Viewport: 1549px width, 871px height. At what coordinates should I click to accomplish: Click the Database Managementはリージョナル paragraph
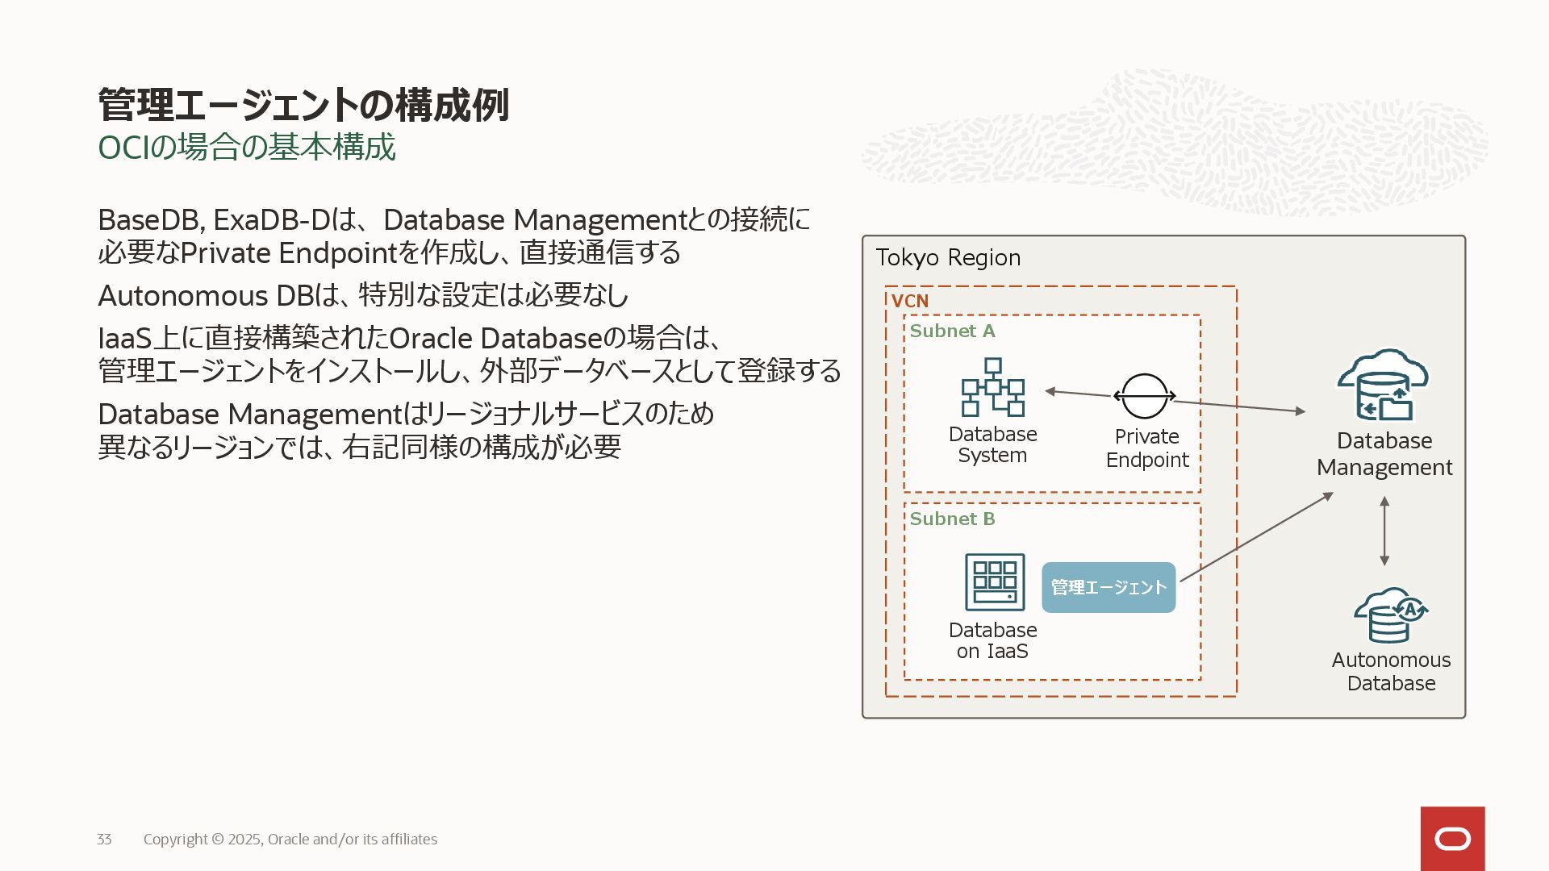[405, 430]
